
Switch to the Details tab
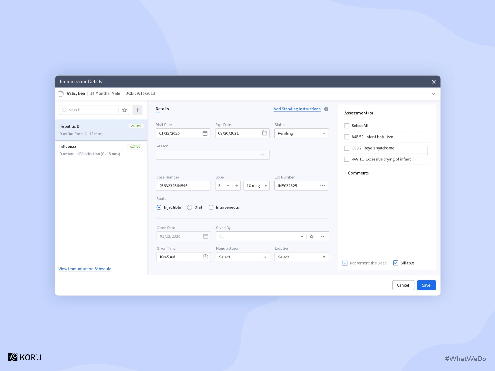click(x=162, y=109)
